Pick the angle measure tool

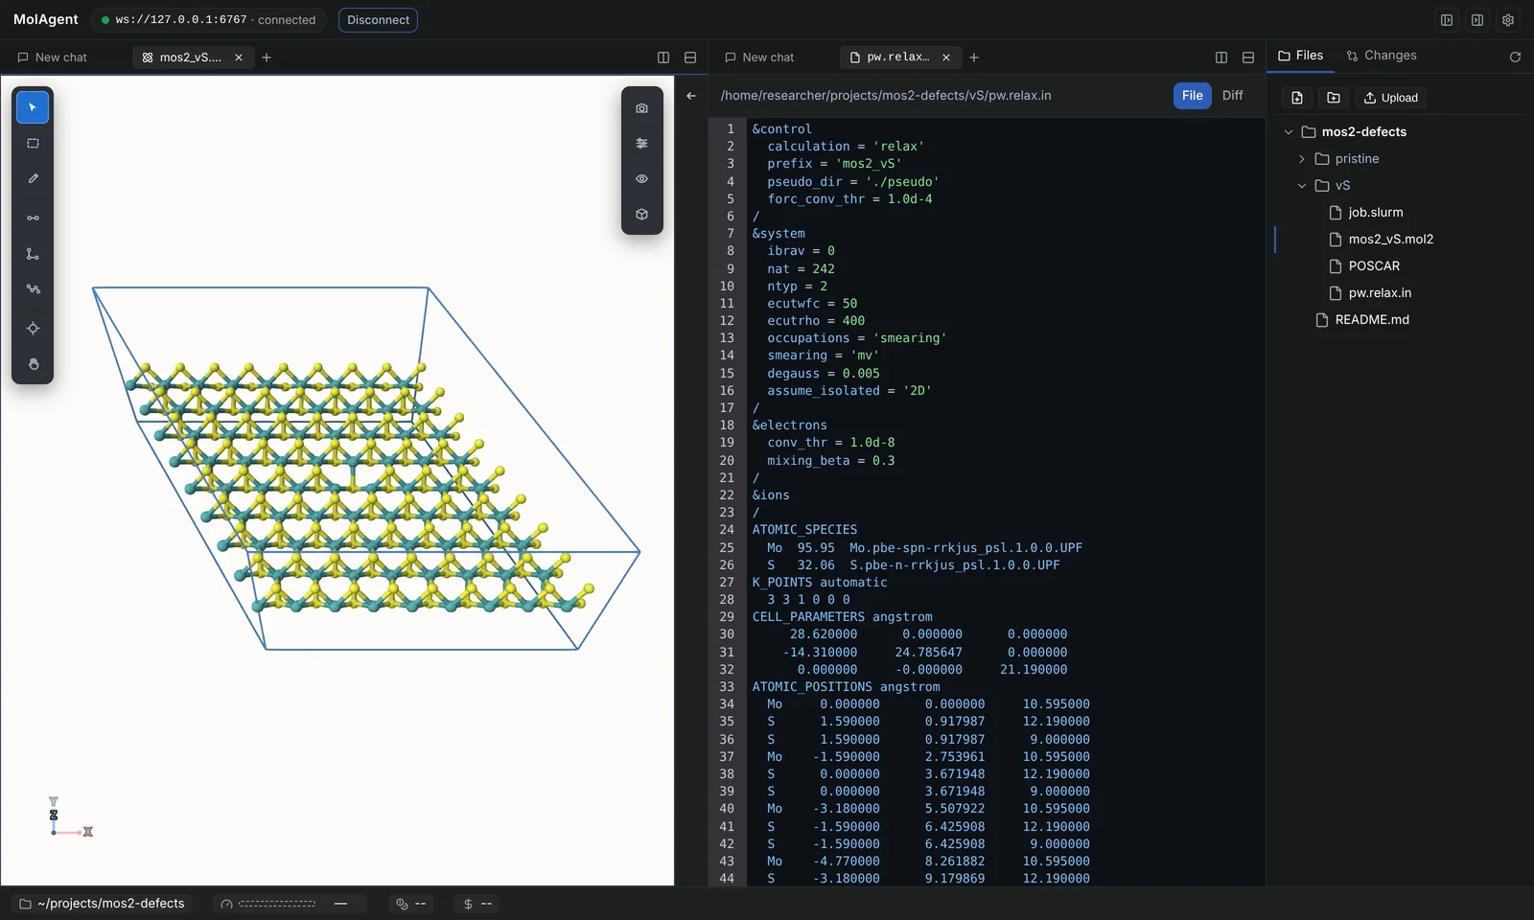click(33, 254)
